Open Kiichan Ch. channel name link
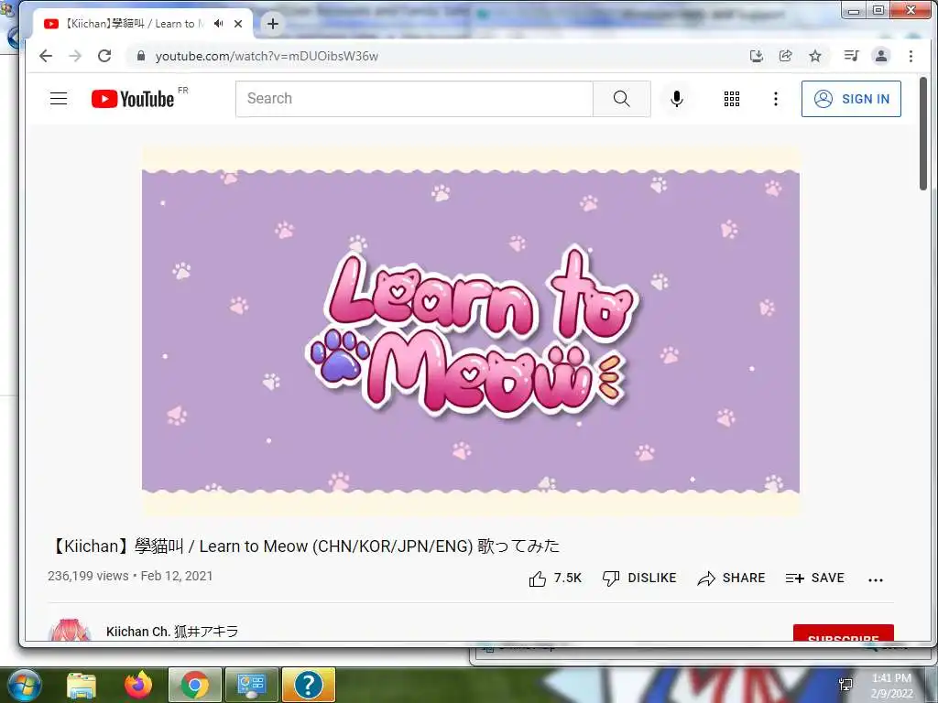938x703 pixels. pos(172,632)
